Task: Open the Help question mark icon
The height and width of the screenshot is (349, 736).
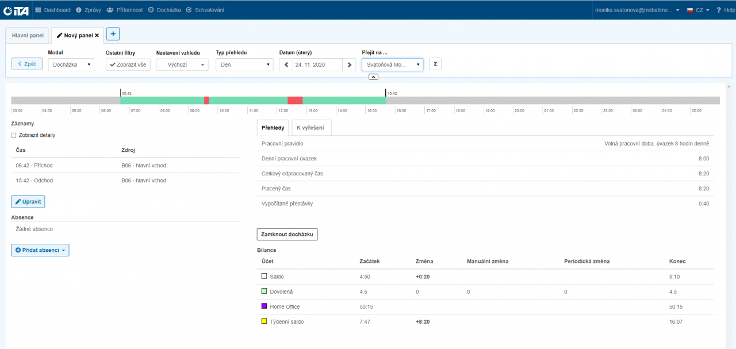Action: click(x=718, y=10)
